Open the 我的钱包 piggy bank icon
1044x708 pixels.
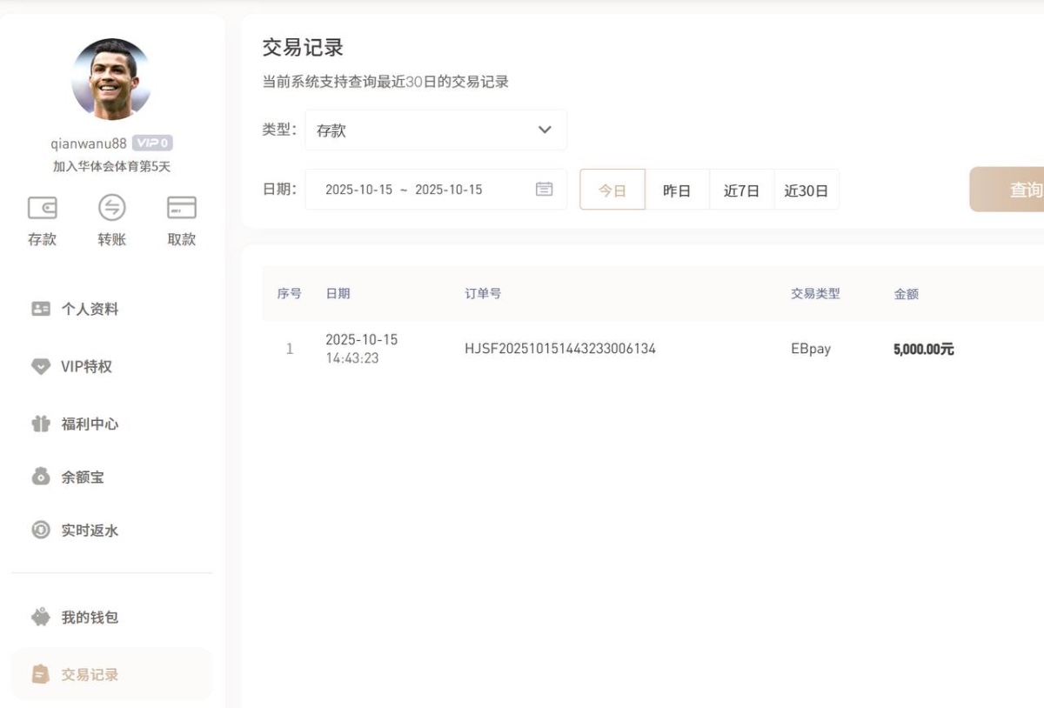[40, 618]
